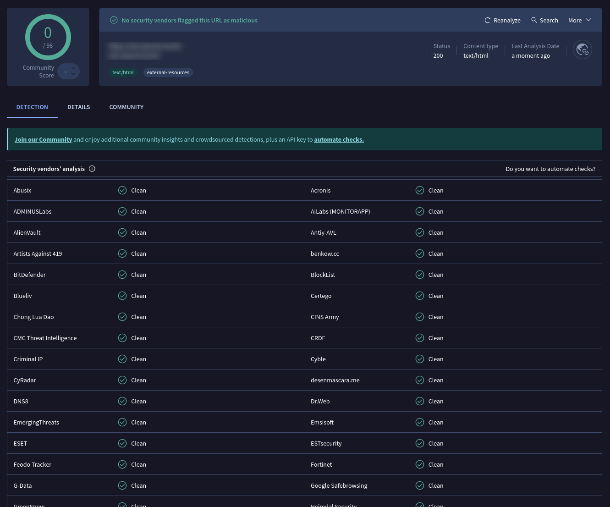Click the Clean check icon for CINS Army

[420, 317]
